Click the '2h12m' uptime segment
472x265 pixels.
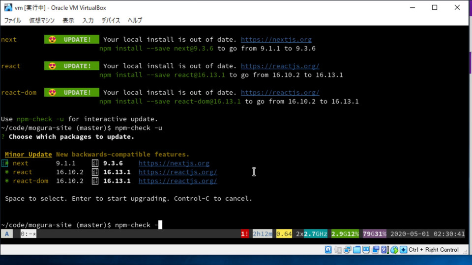tap(262, 234)
